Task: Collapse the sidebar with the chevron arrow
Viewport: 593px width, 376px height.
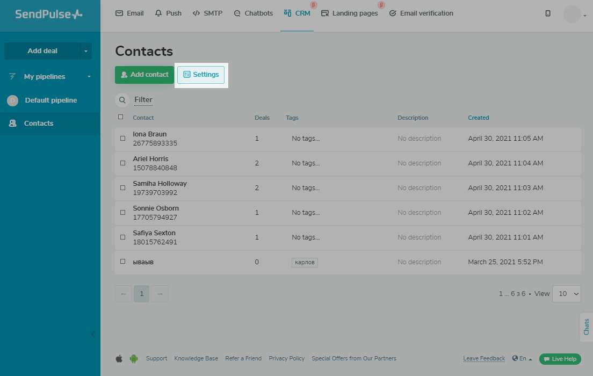Action: coord(93,335)
